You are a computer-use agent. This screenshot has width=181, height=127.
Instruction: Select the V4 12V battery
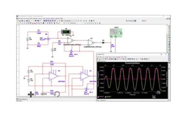tap(28, 80)
